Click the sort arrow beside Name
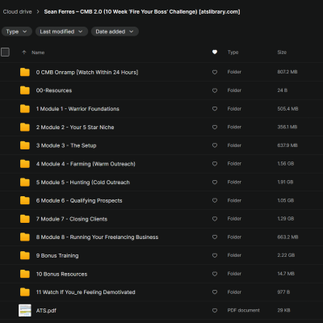323x323 pixels. [x=24, y=52]
